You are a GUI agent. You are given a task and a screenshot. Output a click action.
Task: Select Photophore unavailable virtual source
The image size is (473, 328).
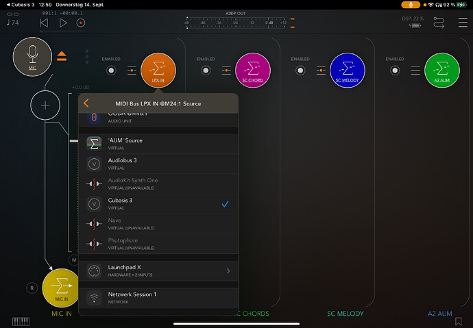158,244
